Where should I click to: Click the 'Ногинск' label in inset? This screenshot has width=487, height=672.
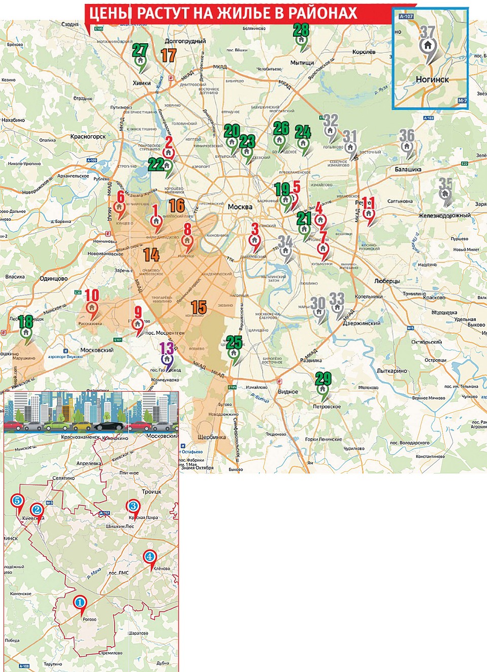tap(432, 79)
